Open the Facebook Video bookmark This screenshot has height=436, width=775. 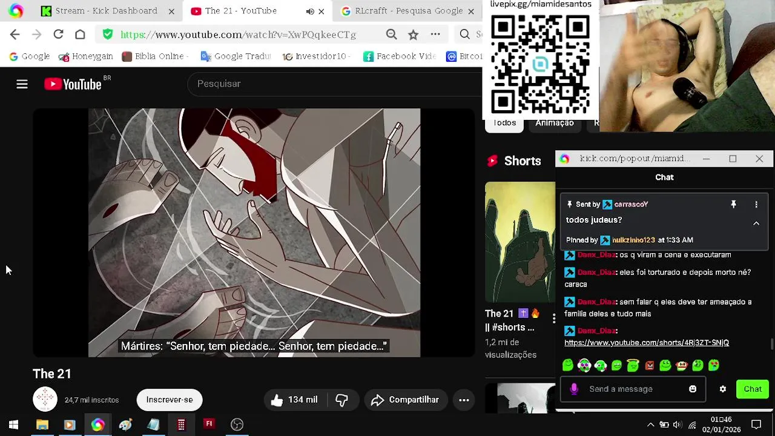point(400,56)
